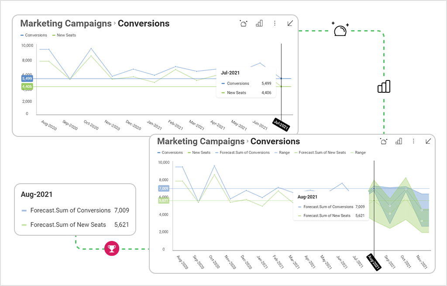Open the forecast icon on the bottom chart

coord(383,141)
